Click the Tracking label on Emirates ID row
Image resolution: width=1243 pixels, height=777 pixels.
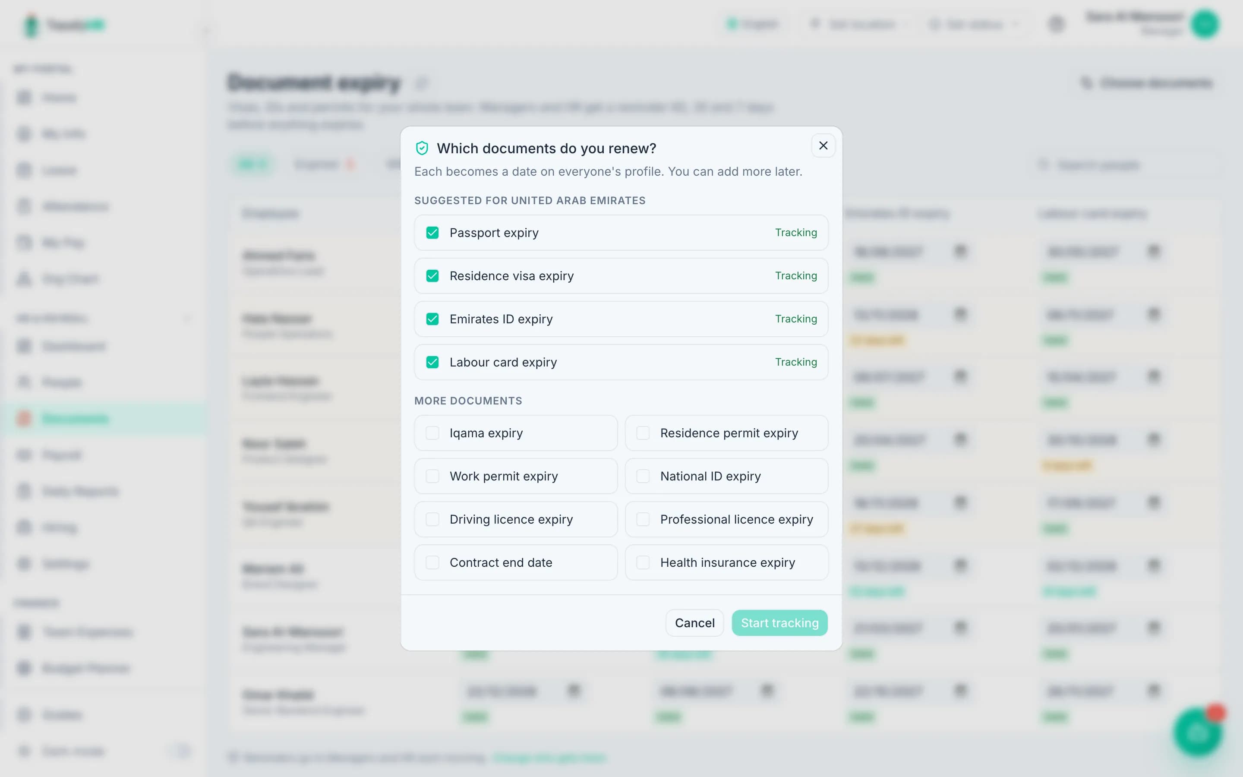795,319
